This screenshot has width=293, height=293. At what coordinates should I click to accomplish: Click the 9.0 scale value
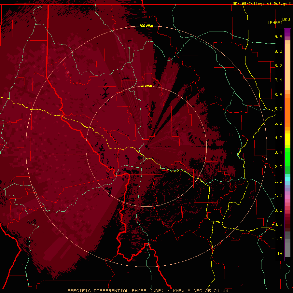click(278, 51)
